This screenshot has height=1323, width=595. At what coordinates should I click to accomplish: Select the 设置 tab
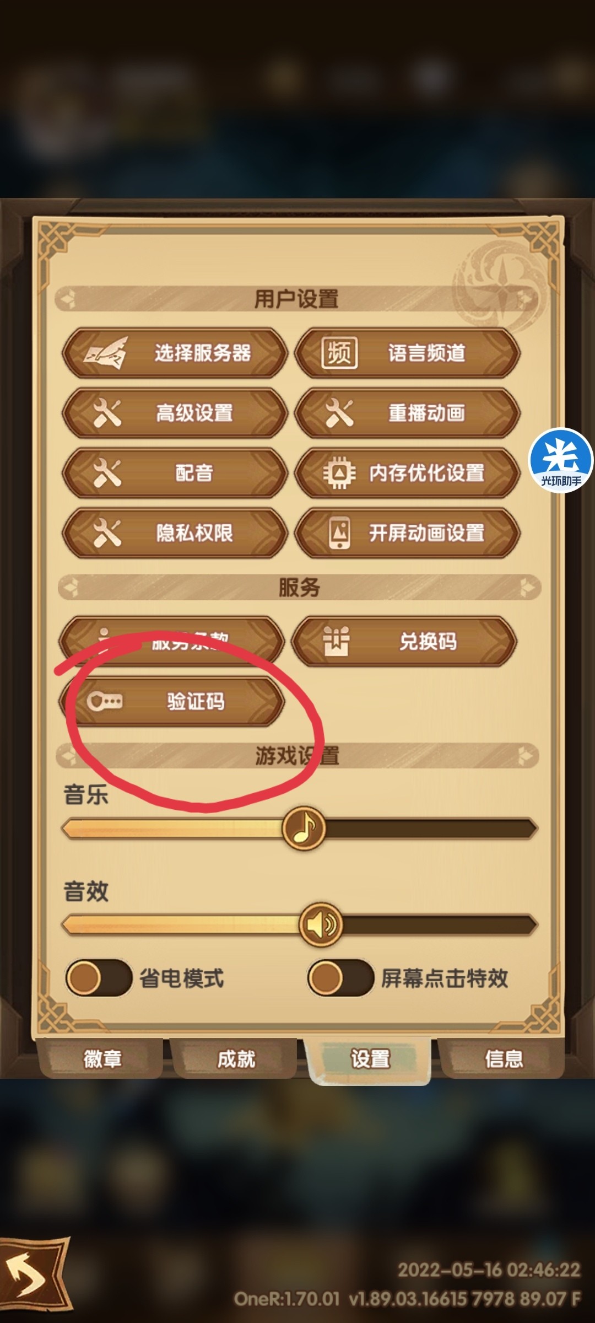pyautogui.click(x=370, y=1059)
